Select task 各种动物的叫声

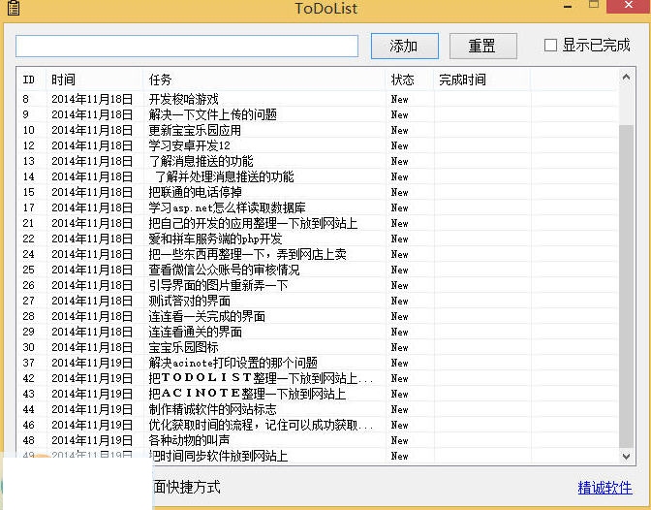click(x=189, y=440)
